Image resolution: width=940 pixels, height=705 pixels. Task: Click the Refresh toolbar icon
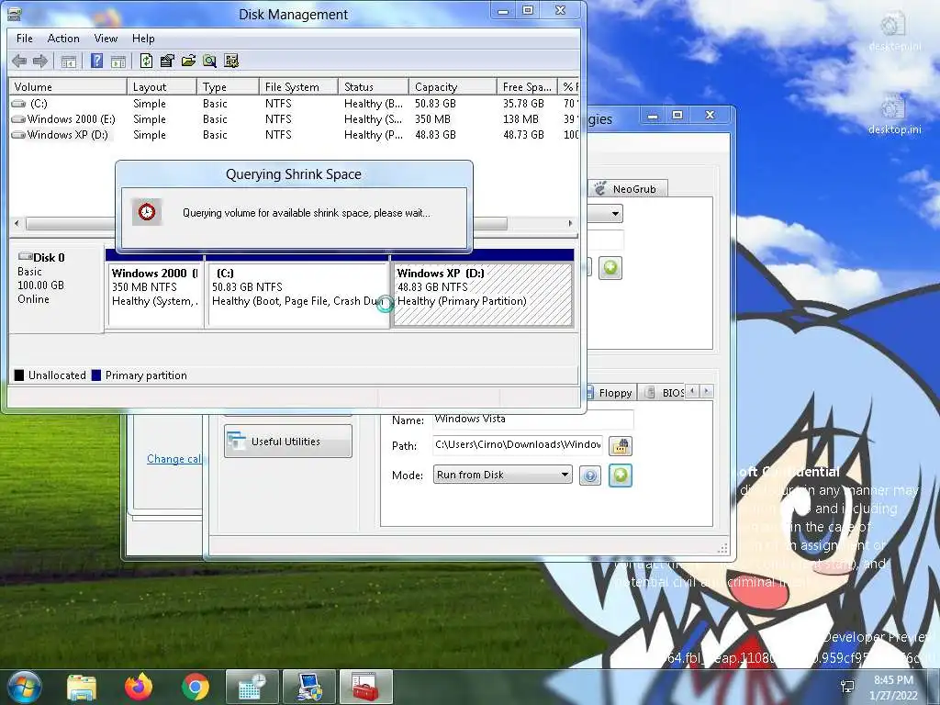pyautogui.click(x=146, y=61)
